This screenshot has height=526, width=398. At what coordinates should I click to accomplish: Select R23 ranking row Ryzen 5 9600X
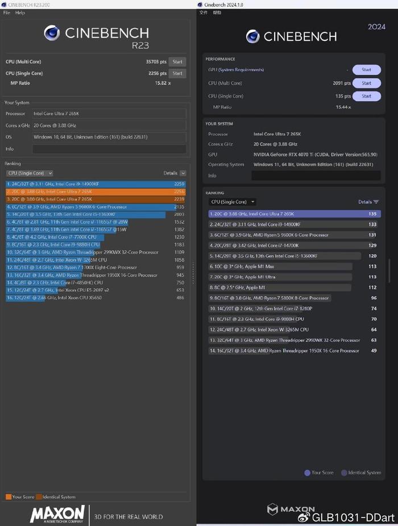[96, 206]
